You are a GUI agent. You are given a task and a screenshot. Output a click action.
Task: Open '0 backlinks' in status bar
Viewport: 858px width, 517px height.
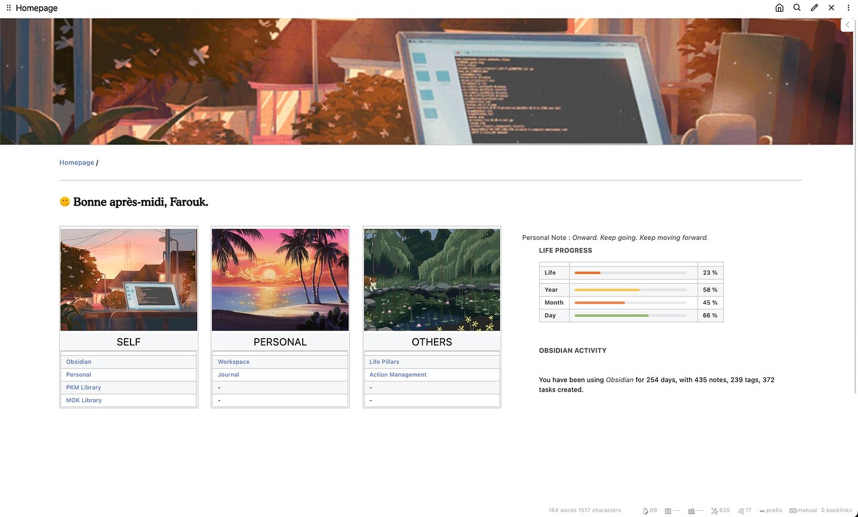pyautogui.click(x=836, y=511)
